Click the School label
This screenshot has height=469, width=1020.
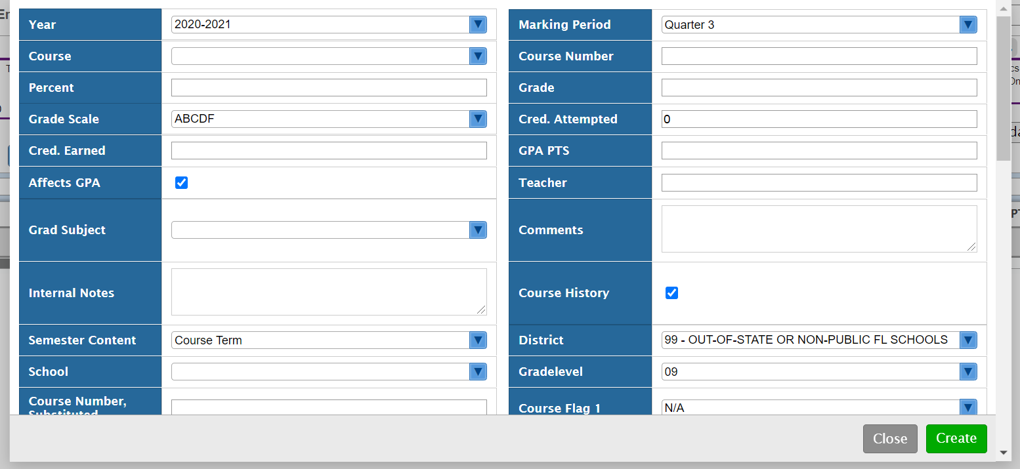click(x=49, y=372)
